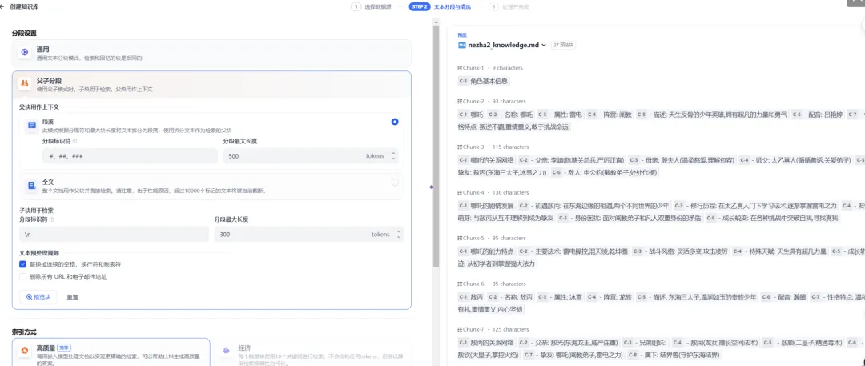Toggle 替换掉连续的空格、换行符和制表符 checkbox
865x366 pixels.
point(22,264)
